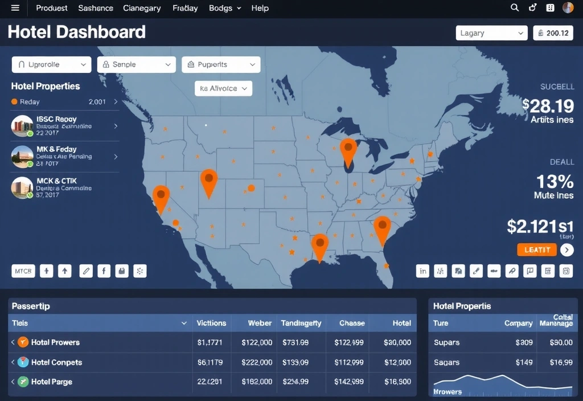The image size is (583, 401).
Task: Select the upload arrow icon near MTCB
Action: (x=65, y=271)
